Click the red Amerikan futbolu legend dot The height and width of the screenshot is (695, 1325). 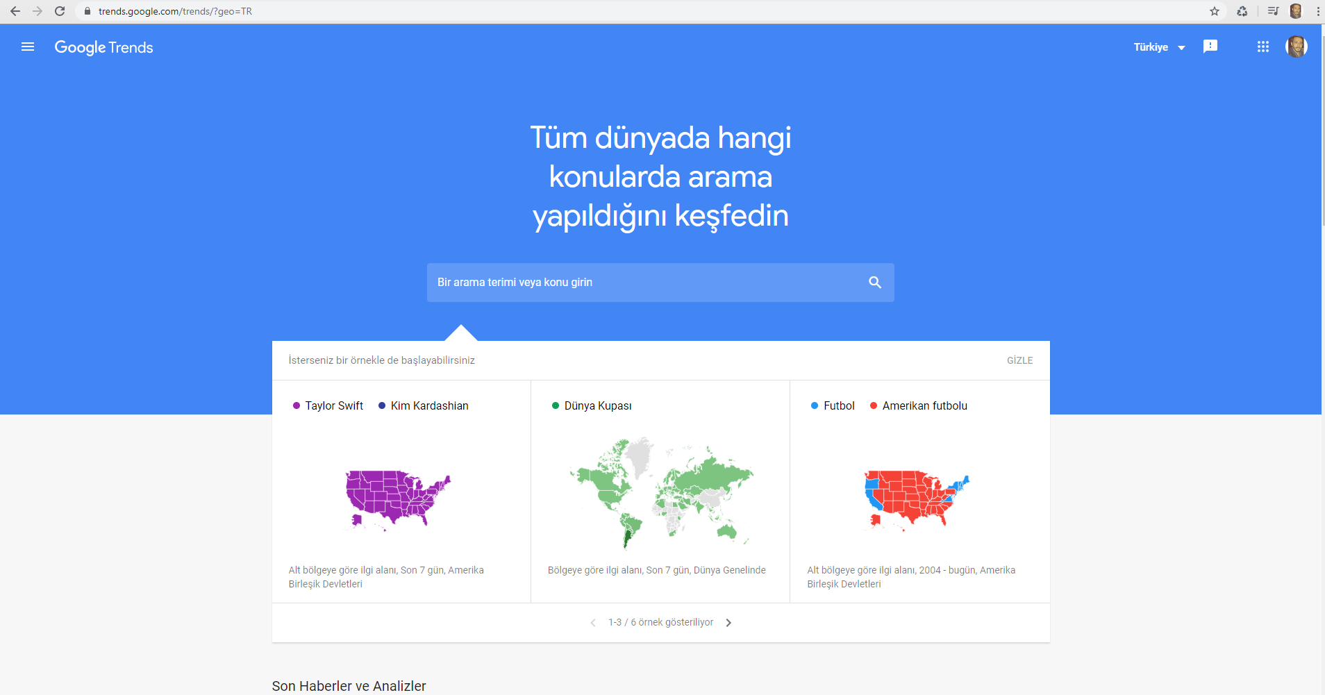874,405
